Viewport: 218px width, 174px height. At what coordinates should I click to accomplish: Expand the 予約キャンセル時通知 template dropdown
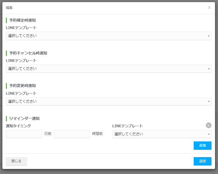109,69
